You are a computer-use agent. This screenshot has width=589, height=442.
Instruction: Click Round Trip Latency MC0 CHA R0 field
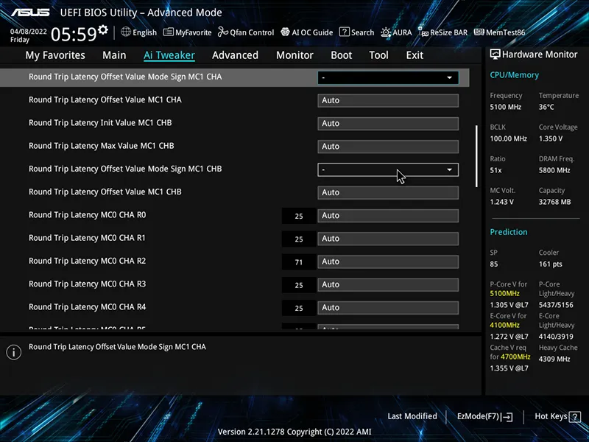coord(388,215)
